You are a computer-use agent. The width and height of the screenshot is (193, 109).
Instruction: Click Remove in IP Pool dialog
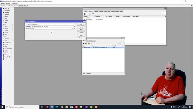[81, 38]
